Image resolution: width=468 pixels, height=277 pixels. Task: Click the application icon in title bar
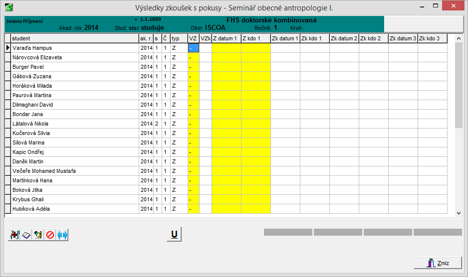point(8,7)
